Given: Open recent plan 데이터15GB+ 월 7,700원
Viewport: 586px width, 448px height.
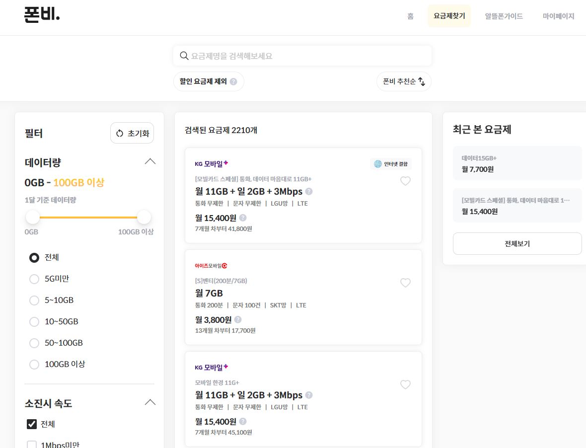Looking at the screenshot, I should 517,164.
